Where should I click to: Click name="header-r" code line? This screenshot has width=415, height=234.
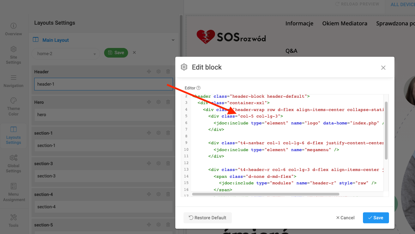pyautogui.click(x=298, y=183)
